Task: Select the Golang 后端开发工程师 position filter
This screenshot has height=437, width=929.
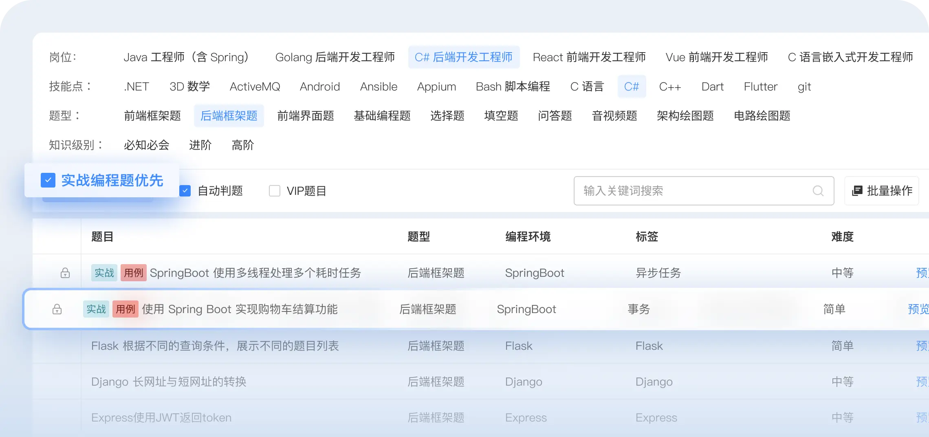Action: [x=335, y=57]
